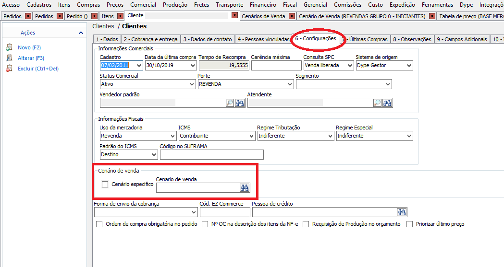The height and width of the screenshot is (267, 504).
Task: Open the Regime Especial dropdown
Action: tap(409, 136)
